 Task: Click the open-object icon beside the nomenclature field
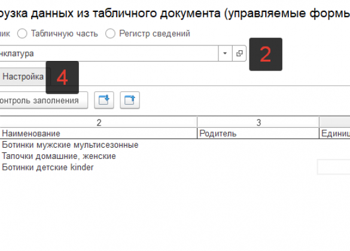(x=239, y=53)
